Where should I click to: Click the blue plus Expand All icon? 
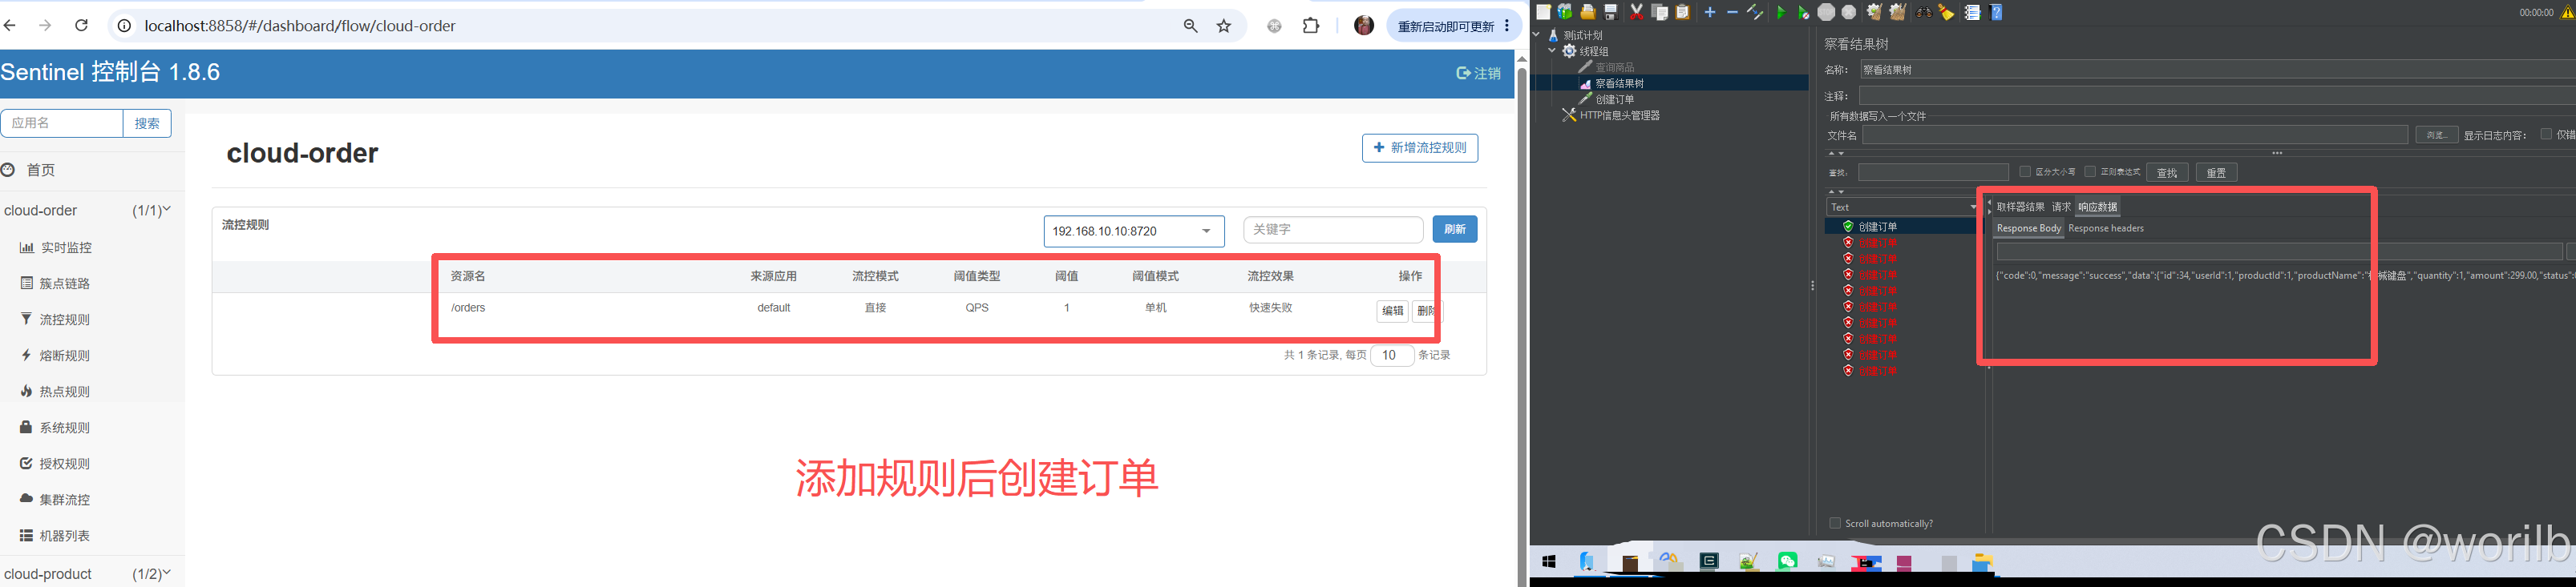tap(1711, 12)
